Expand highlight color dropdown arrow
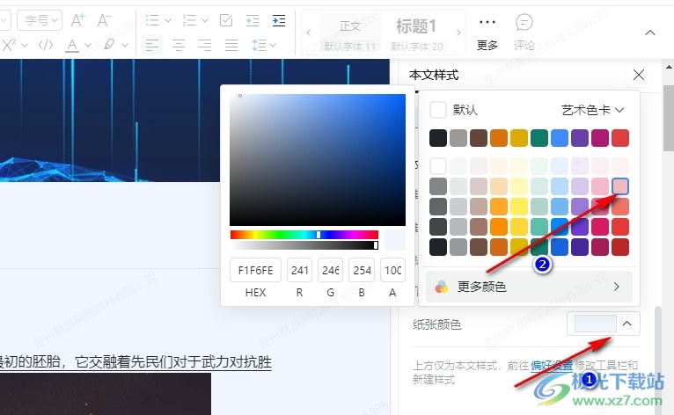The height and width of the screenshot is (415, 674). tap(125, 45)
